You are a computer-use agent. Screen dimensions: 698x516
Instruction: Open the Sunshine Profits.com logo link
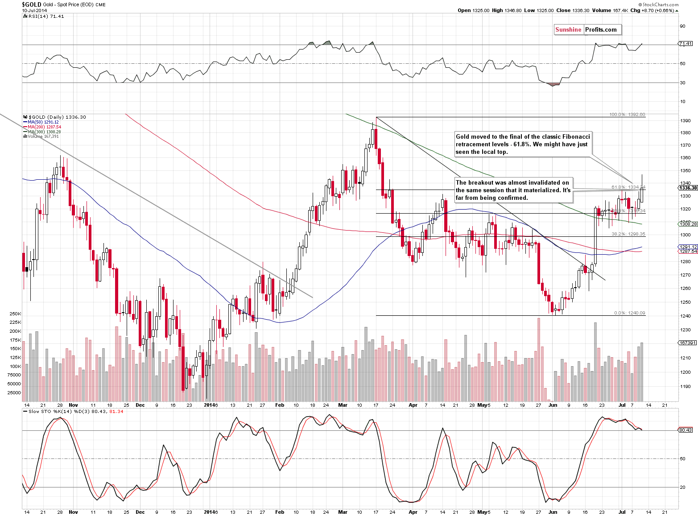coord(587,29)
